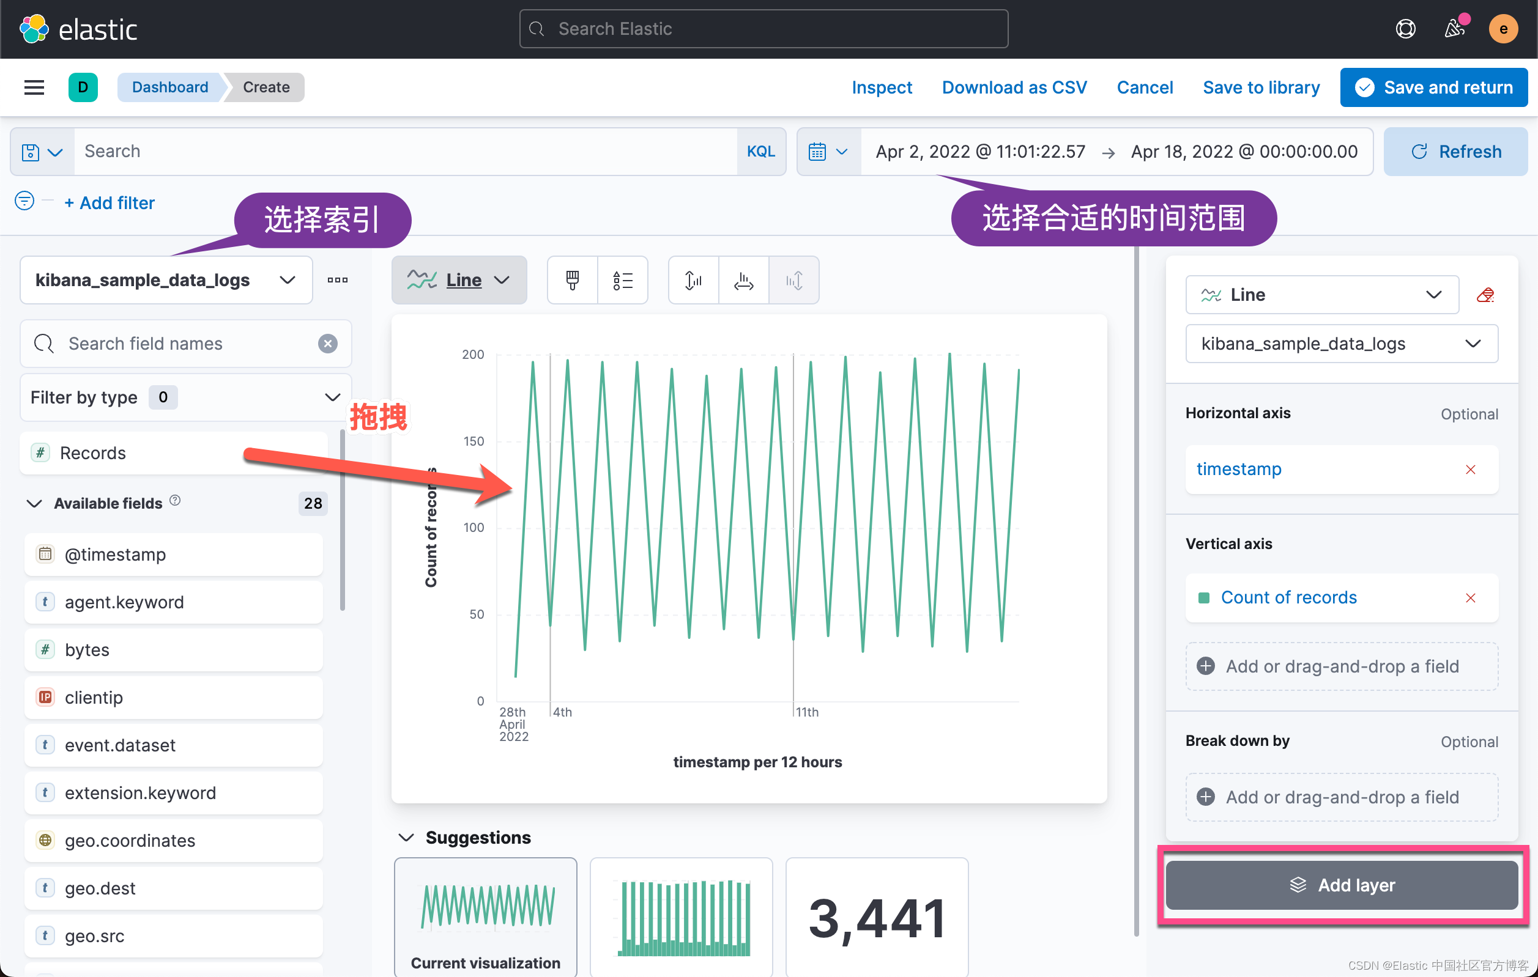This screenshot has height=977, width=1538.
Task: Open the visual options paintbrush icon
Action: coord(572,280)
